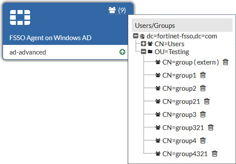Viewport: 236px width, 164px height.
Task: Open the FSSO Agent on Windows AD card
Action: click(51, 38)
